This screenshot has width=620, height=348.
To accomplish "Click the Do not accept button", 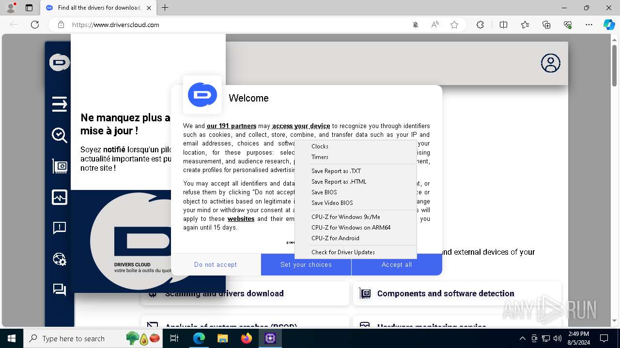I will (216, 265).
